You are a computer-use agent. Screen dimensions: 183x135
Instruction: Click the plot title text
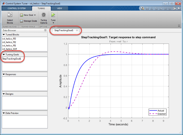[x=118, y=37]
